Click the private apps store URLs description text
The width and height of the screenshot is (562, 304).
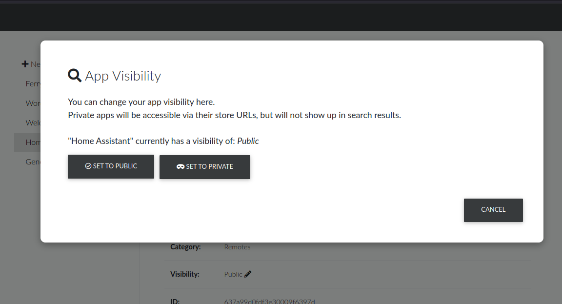(234, 116)
